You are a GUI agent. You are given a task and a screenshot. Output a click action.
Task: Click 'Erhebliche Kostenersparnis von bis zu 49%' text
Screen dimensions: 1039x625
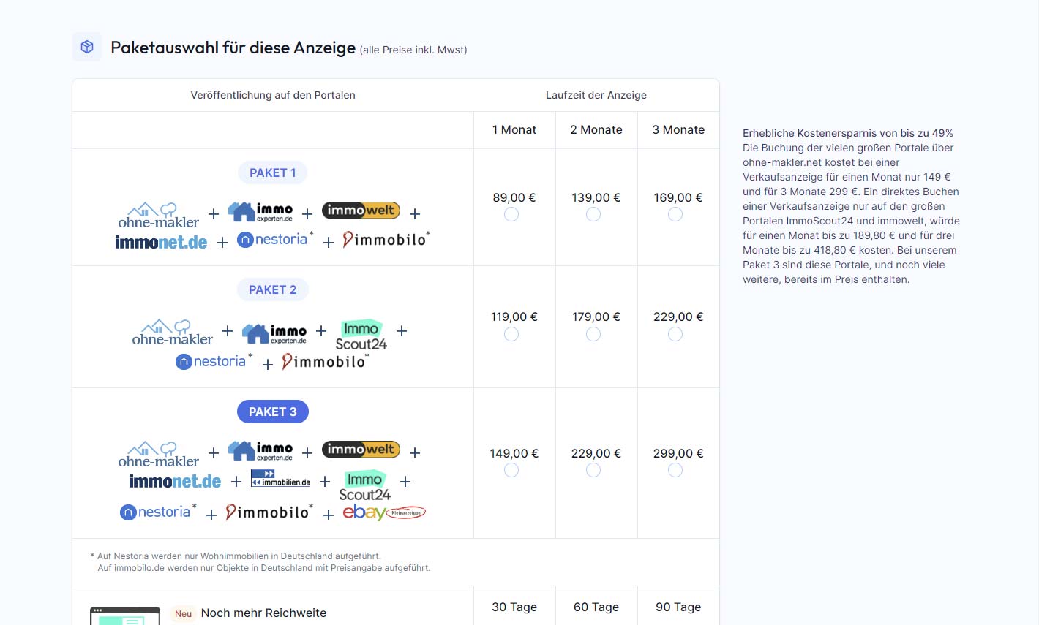point(848,133)
